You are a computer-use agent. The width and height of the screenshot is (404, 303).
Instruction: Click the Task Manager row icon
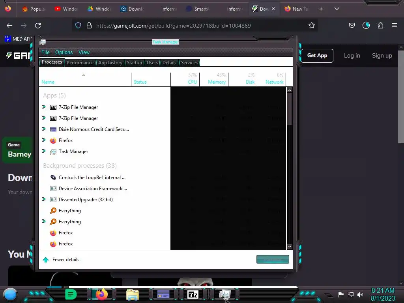53,151
